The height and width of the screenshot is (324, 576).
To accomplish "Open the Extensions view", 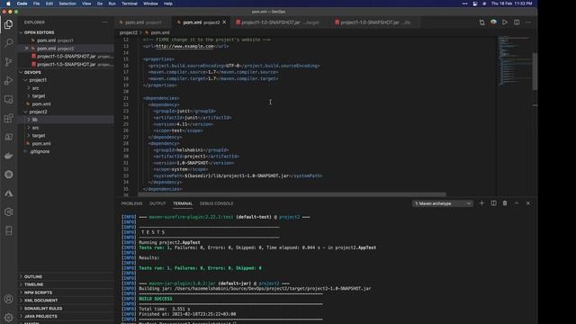I will (x=8, y=118).
